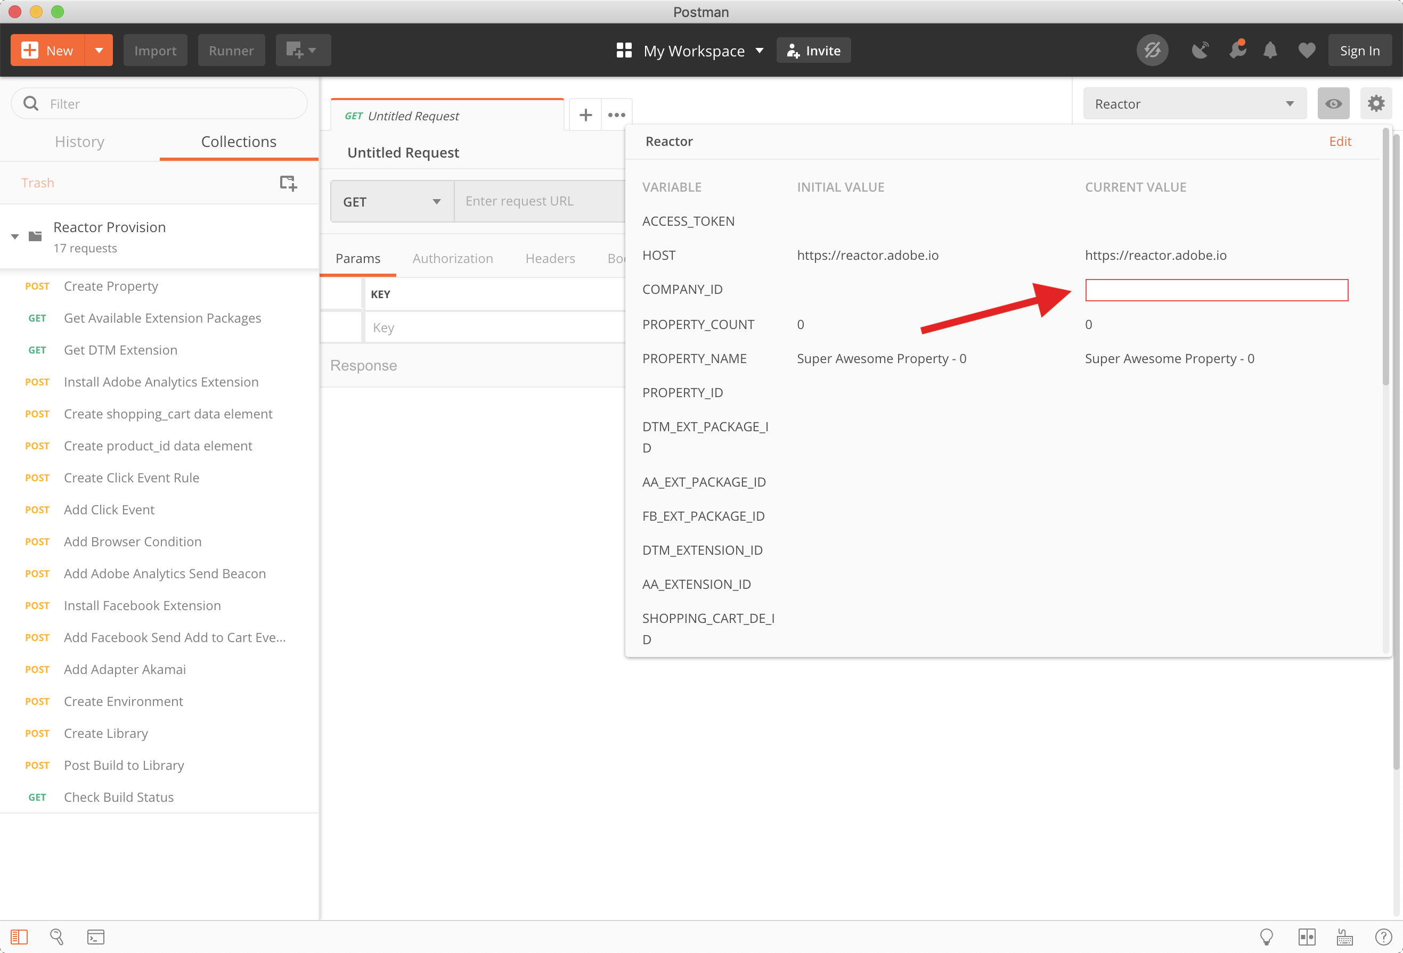Click the sync status offline icon
The image size is (1403, 953).
tap(1152, 51)
